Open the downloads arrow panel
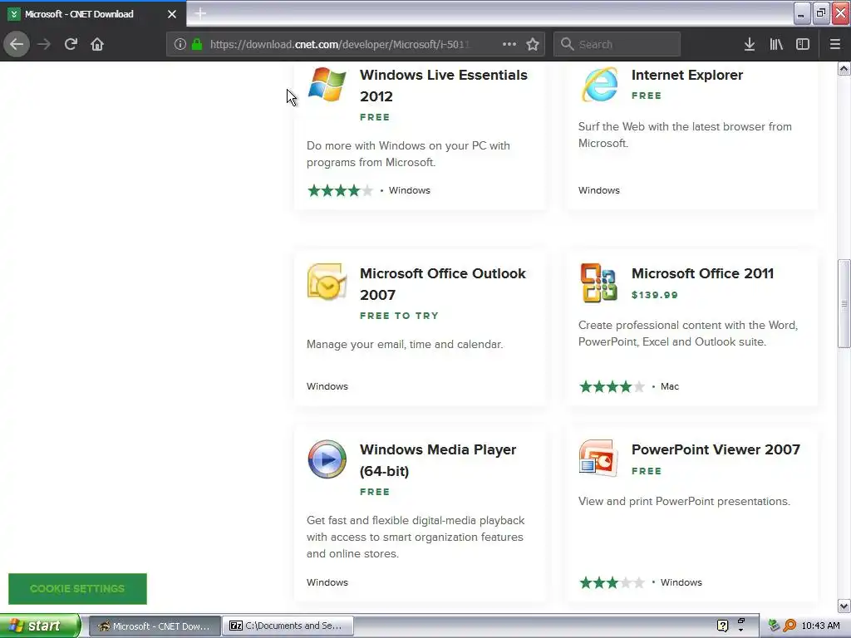The width and height of the screenshot is (851, 638). (x=750, y=44)
